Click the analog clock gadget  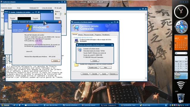[x=181, y=12]
